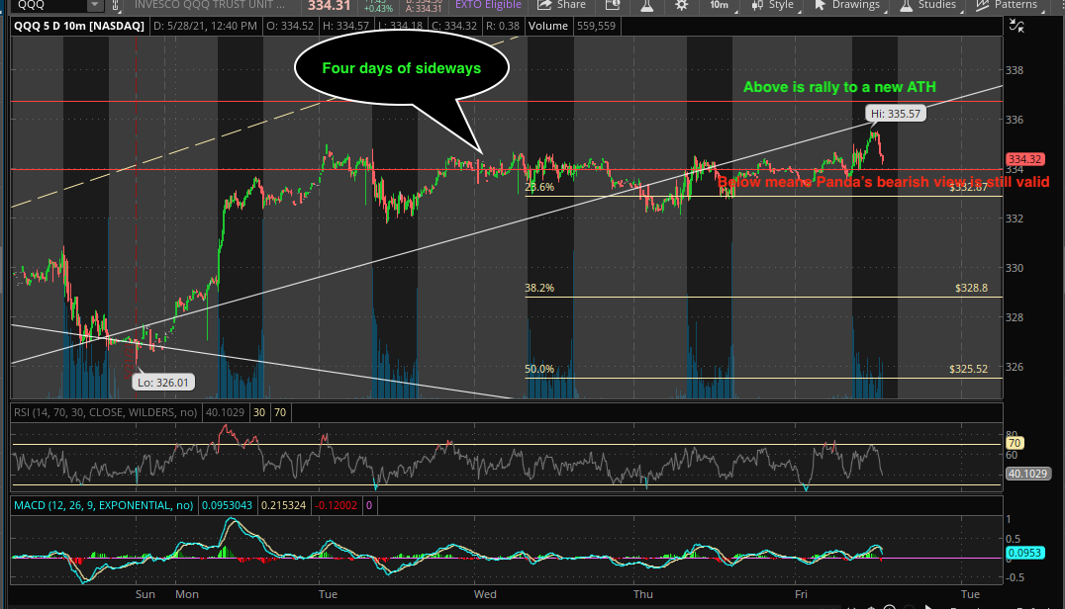1065x609 pixels.
Task: Open the Patterns menu
Action: click(x=1008, y=5)
